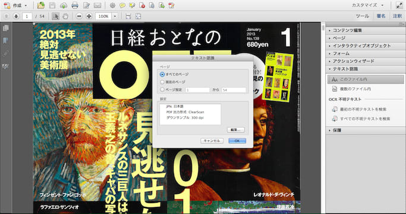Image resolution: width=406 pixels, height=214 pixels.
Task: Click the キャンセル button
Action: (x=212, y=141)
